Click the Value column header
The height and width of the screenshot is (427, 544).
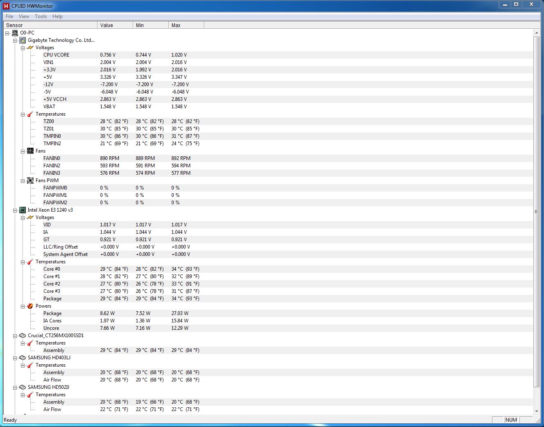(x=115, y=25)
